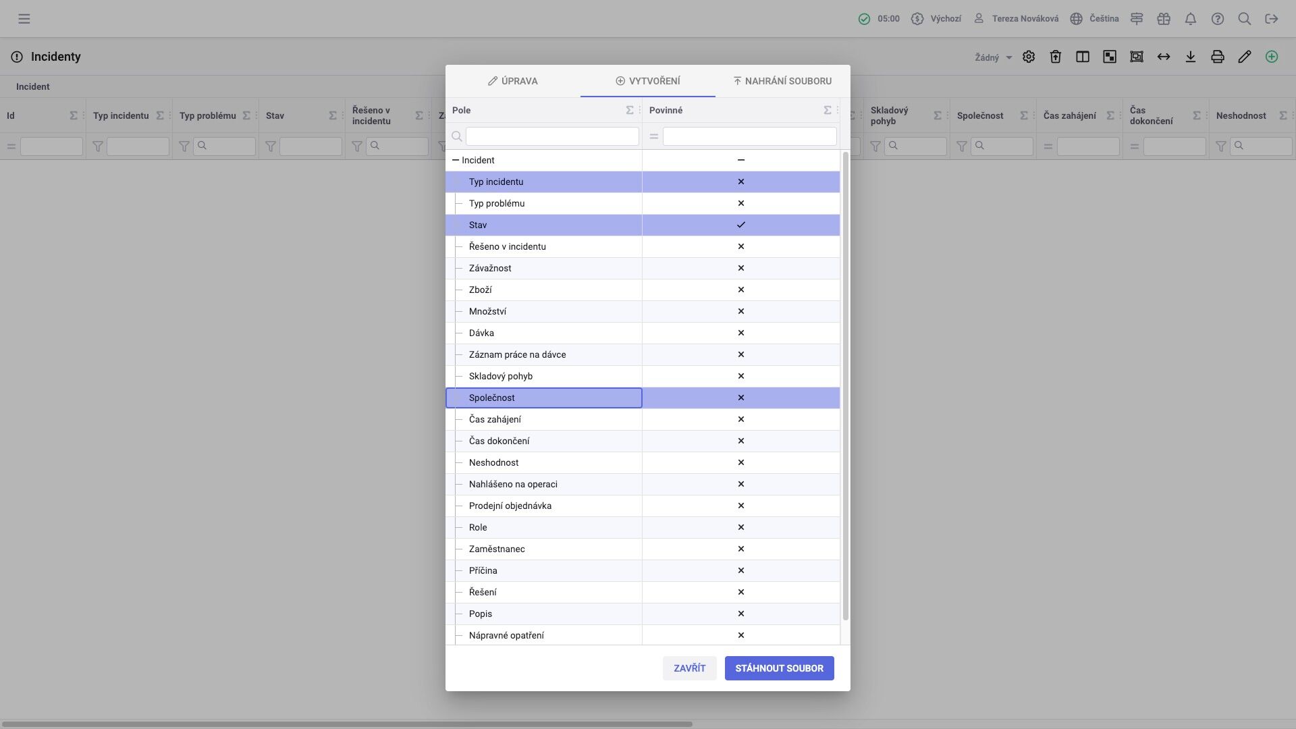
Task: Toggle the Povinné mark for Stav
Action: tap(741, 225)
